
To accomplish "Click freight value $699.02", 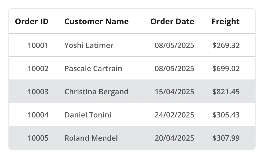I will (x=226, y=68).
